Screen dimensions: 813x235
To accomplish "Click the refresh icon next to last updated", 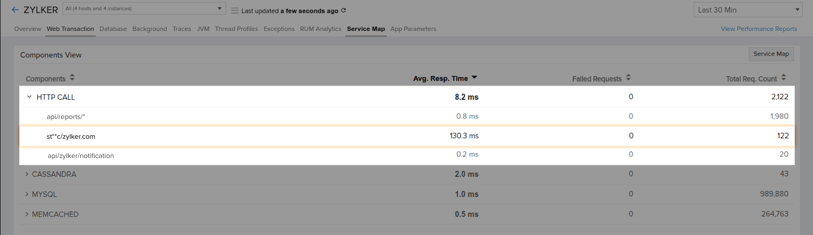I will tap(343, 10).
